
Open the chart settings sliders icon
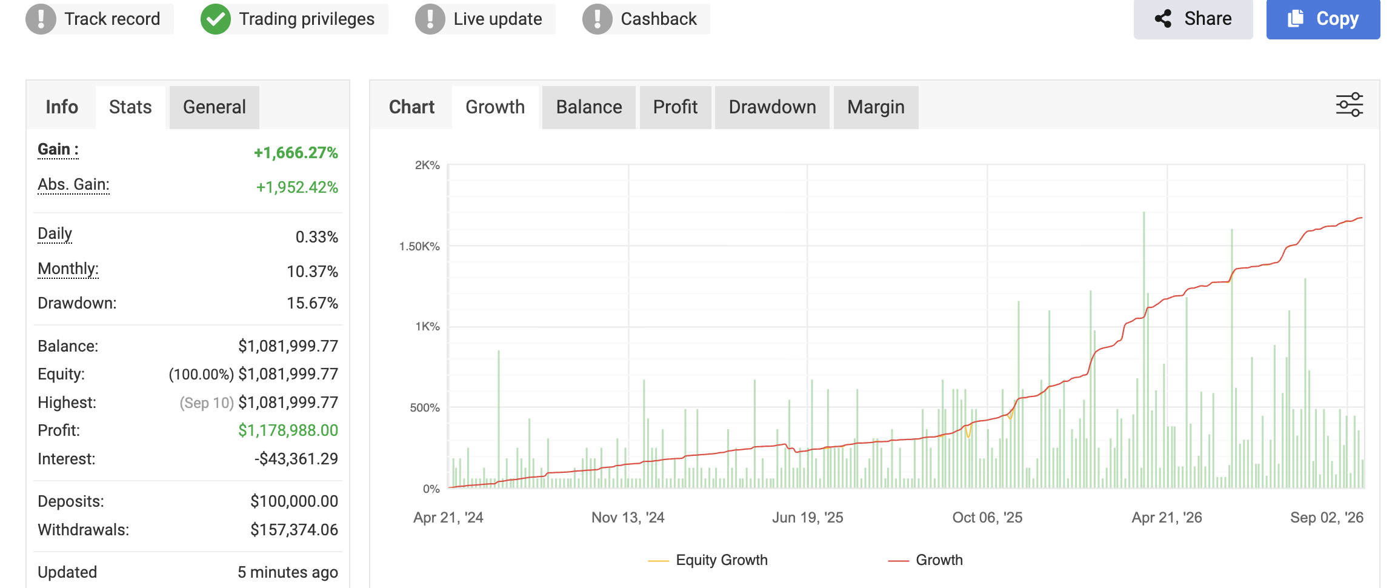(1349, 105)
